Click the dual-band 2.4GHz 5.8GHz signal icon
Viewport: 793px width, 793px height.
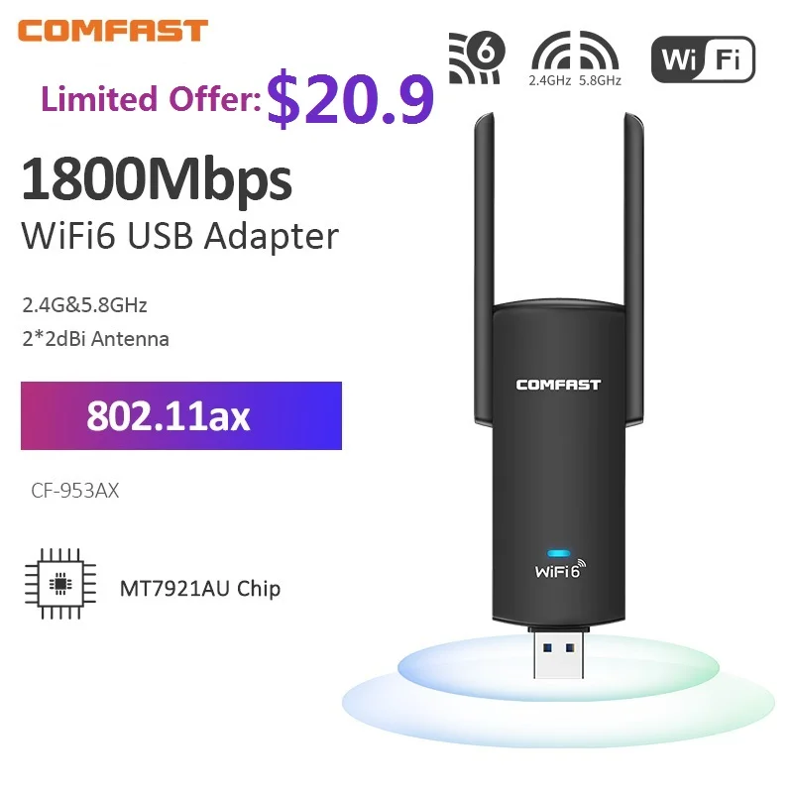point(575,58)
